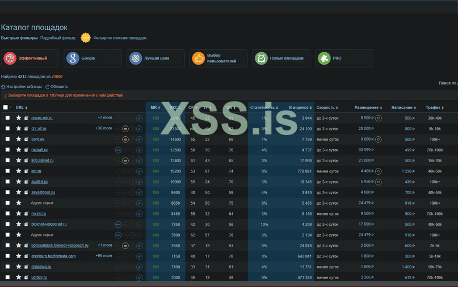Open Фильтр по спискам площадок

tap(120, 38)
